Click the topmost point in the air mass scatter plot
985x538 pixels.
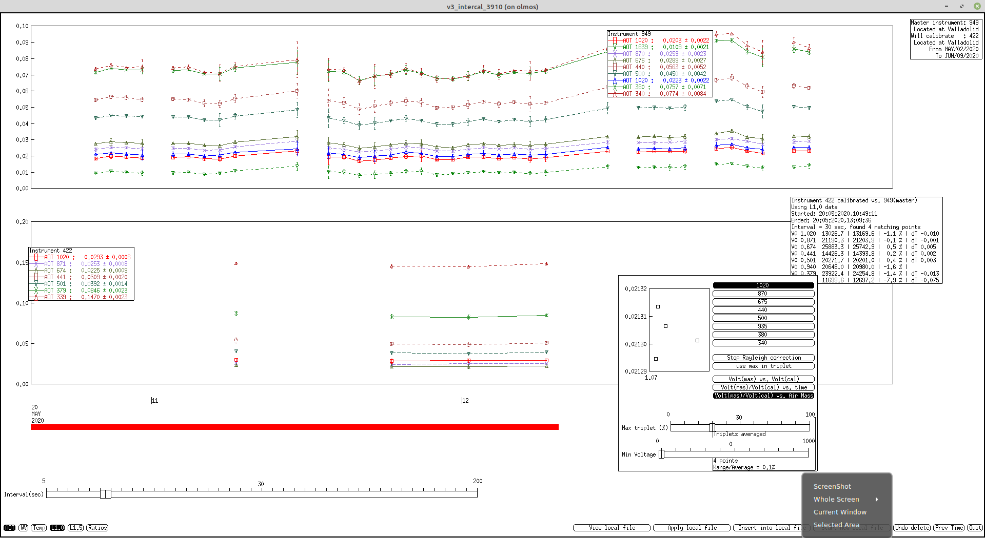[658, 307]
